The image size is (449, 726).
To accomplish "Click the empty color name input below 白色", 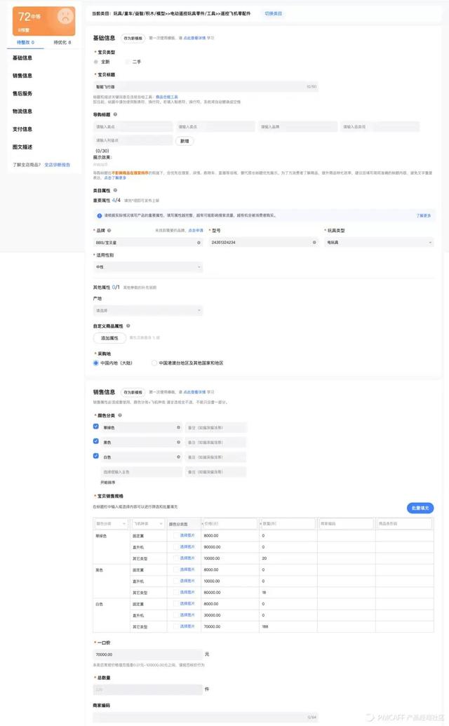I will [141, 472].
